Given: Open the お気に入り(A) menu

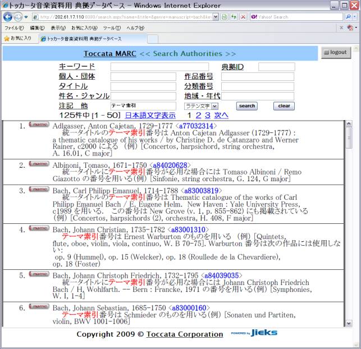Looking at the screenshot, I should pyautogui.click(x=84, y=28).
